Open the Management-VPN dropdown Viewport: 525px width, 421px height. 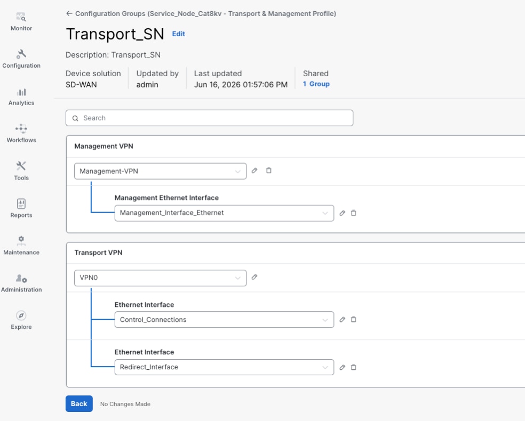coord(161,171)
